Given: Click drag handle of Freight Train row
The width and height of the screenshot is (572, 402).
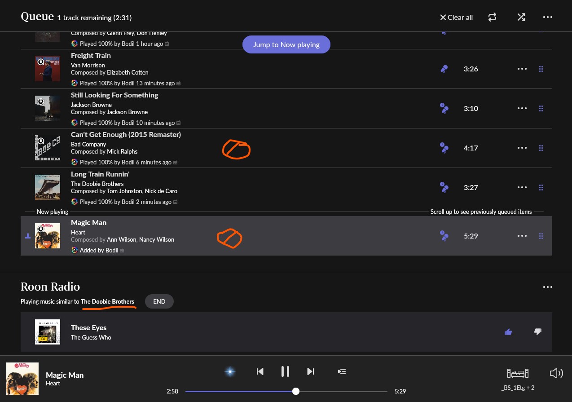Looking at the screenshot, I should click(541, 69).
